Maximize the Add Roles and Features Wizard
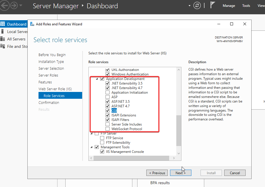Screen dimensions: 265x187 (x=232, y=24)
